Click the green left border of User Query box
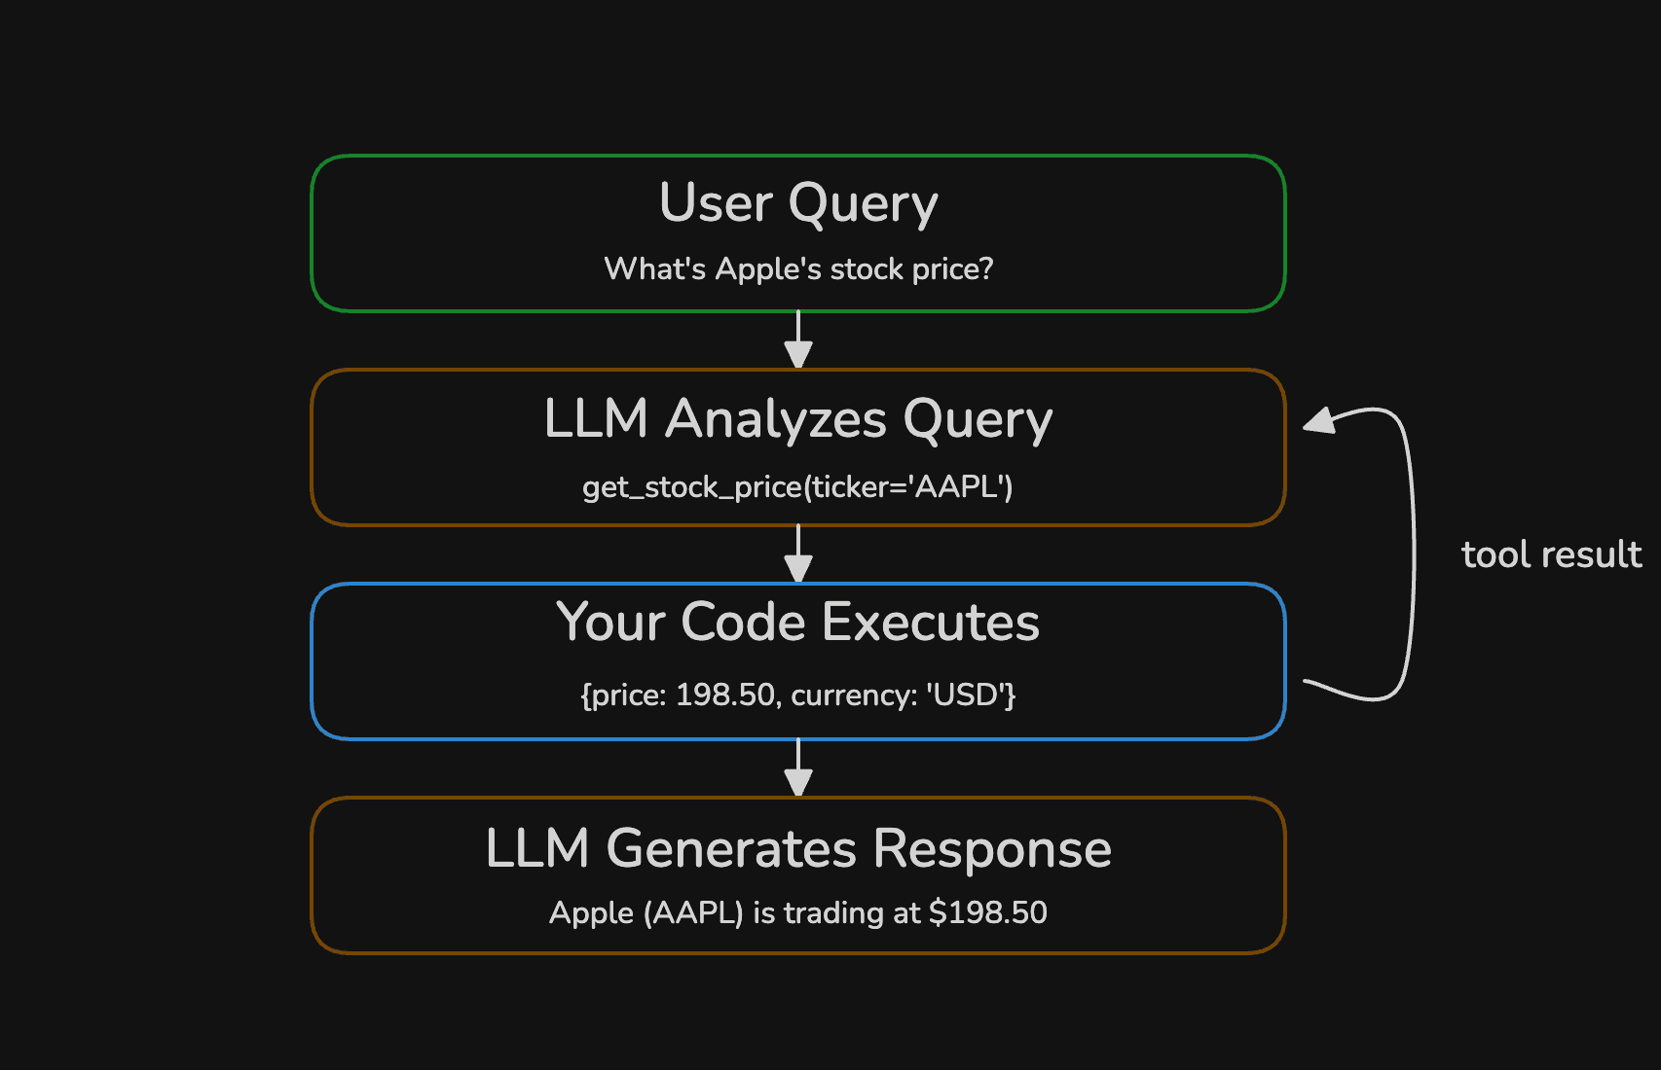 click(312, 233)
